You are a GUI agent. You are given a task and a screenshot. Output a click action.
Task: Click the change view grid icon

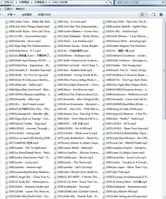tap(142, 15)
